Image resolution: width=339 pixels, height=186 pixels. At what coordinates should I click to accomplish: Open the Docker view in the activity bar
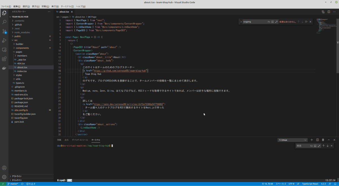point(4,68)
